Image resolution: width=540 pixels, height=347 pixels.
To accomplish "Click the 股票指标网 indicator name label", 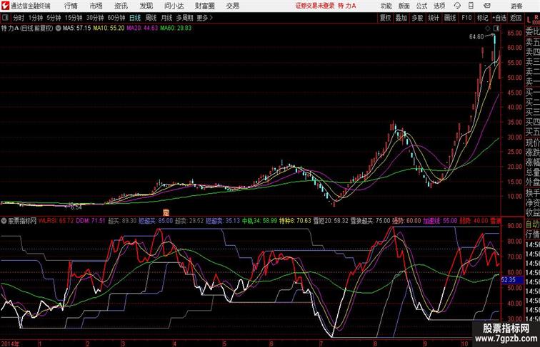I will pos(22,221).
